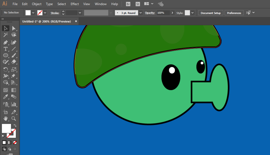Click the control bar fill color swatch
This screenshot has height=155, width=270.
pyautogui.click(x=28, y=13)
